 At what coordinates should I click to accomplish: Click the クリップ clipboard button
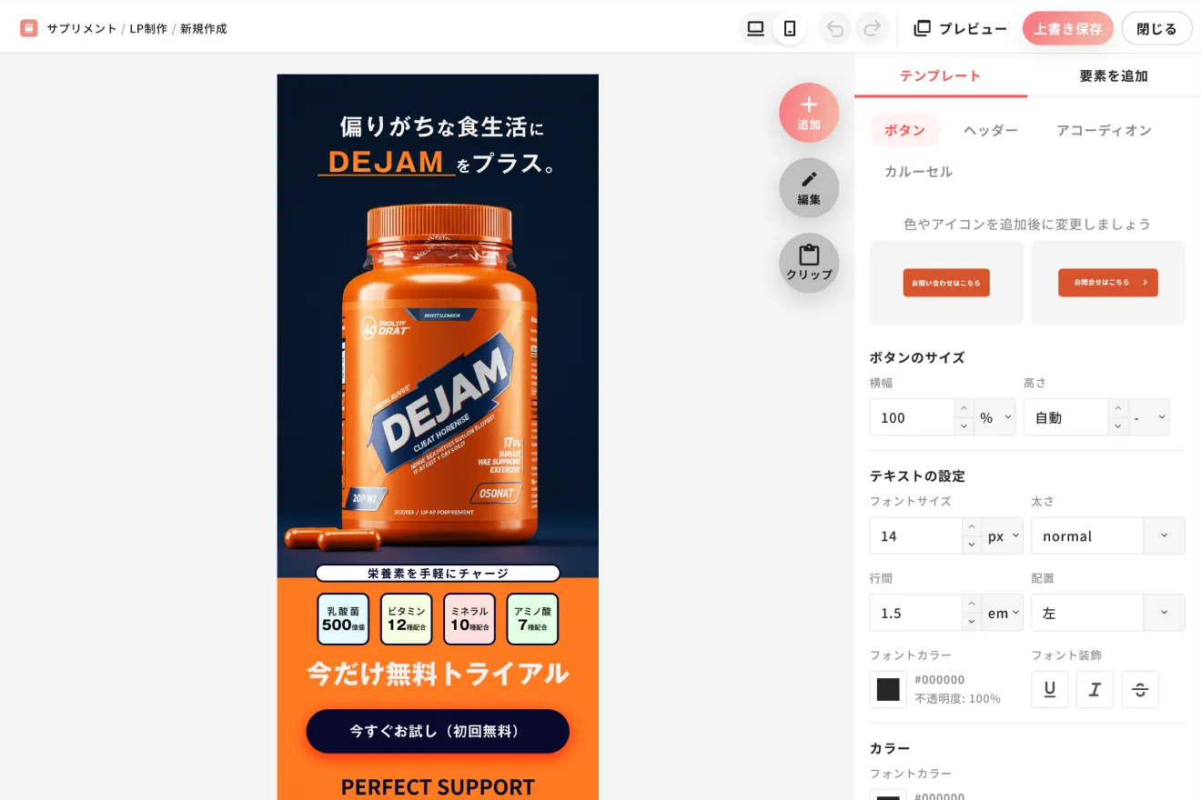coord(809,263)
